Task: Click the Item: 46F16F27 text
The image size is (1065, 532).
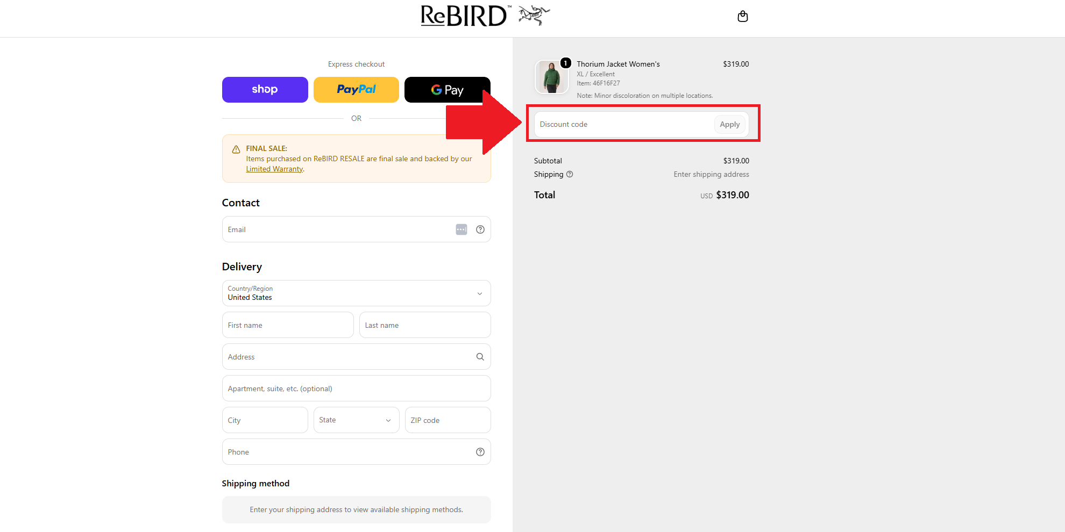Action: click(598, 83)
